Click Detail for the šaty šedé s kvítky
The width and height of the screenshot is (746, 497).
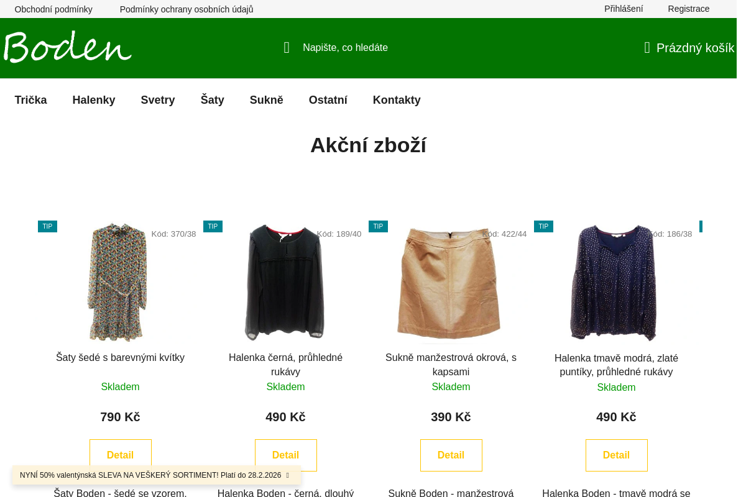tap(120, 455)
